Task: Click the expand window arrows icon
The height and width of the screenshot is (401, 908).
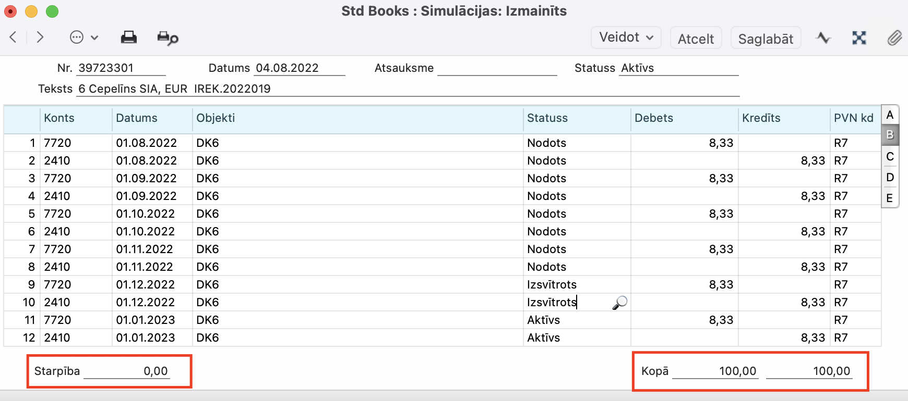Action: 859,38
